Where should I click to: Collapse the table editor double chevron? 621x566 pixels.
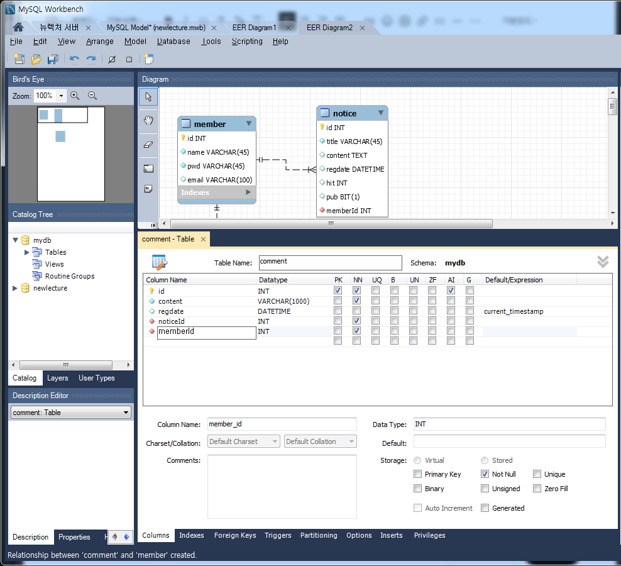(603, 262)
